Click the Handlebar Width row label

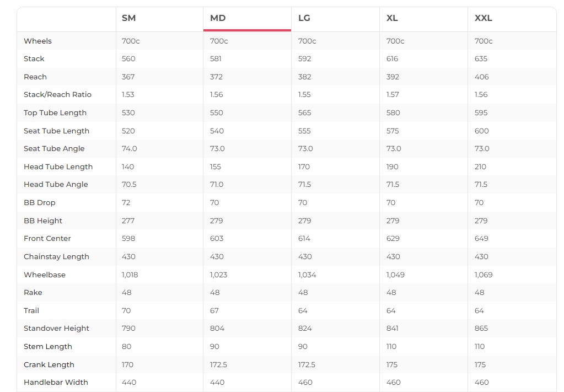click(x=56, y=382)
